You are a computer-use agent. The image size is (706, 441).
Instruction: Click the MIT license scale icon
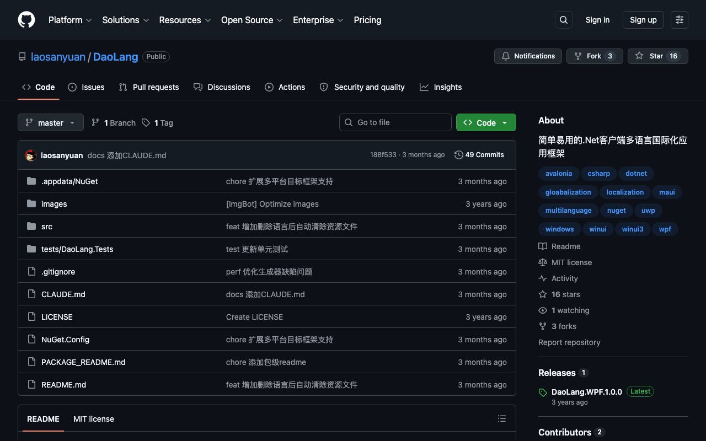(543, 262)
